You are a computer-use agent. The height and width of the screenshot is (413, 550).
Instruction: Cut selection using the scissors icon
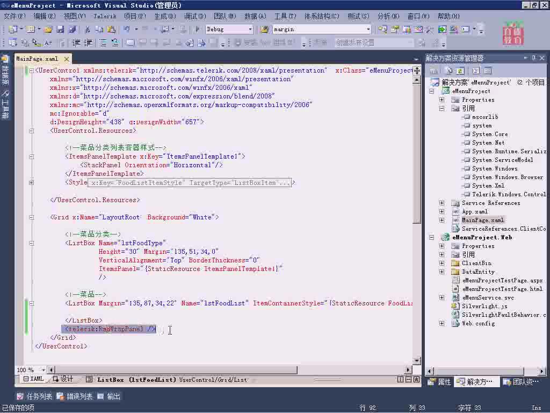(x=88, y=30)
